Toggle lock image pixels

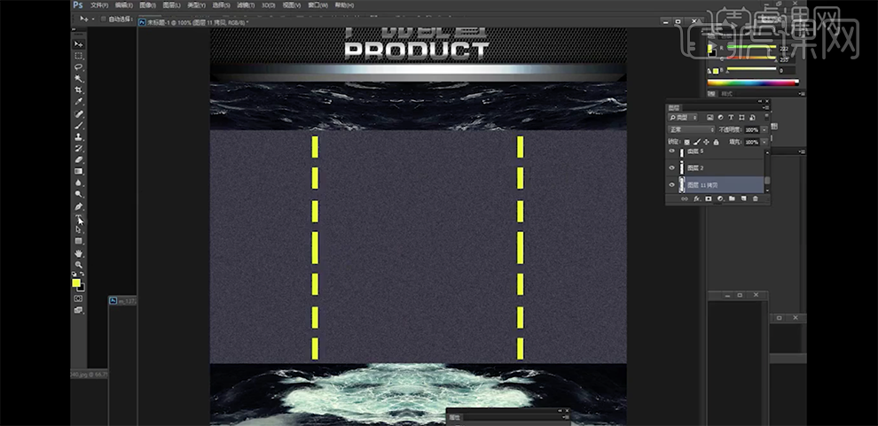697,142
